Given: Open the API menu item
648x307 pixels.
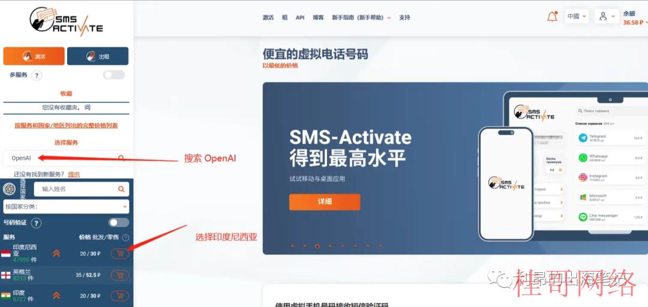Looking at the screenshot, I should click(300, 18).
